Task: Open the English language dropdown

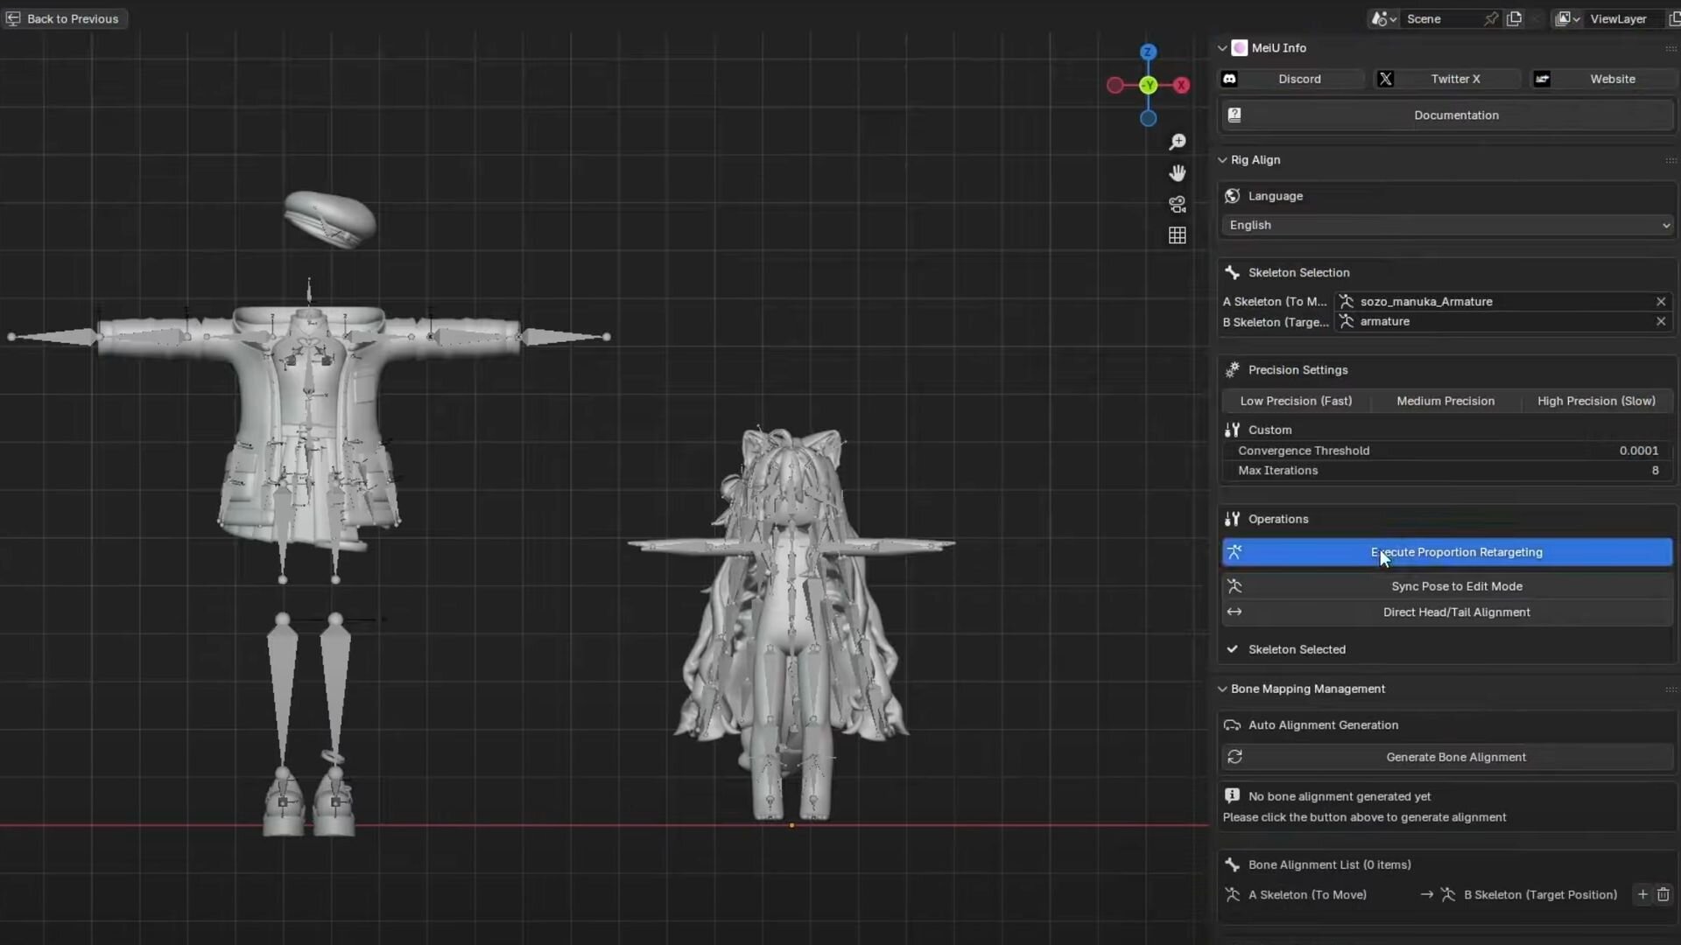Action: [1447, 225]
